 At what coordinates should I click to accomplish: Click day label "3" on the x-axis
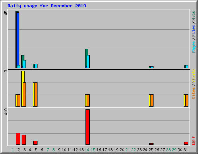[24, 150]
